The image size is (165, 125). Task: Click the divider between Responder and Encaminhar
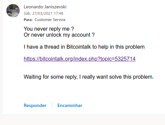tap(52, 105)
